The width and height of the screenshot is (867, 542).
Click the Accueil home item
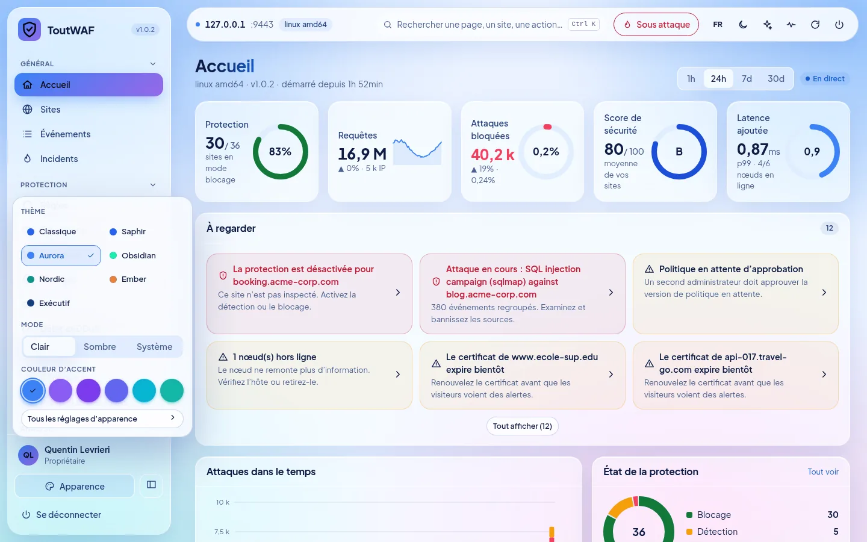pyautogui.click(x=89, y=85)
